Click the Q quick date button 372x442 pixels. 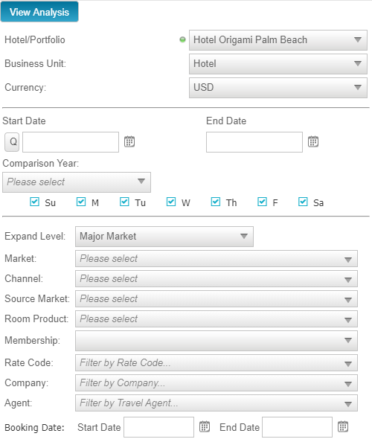point(12,142)
